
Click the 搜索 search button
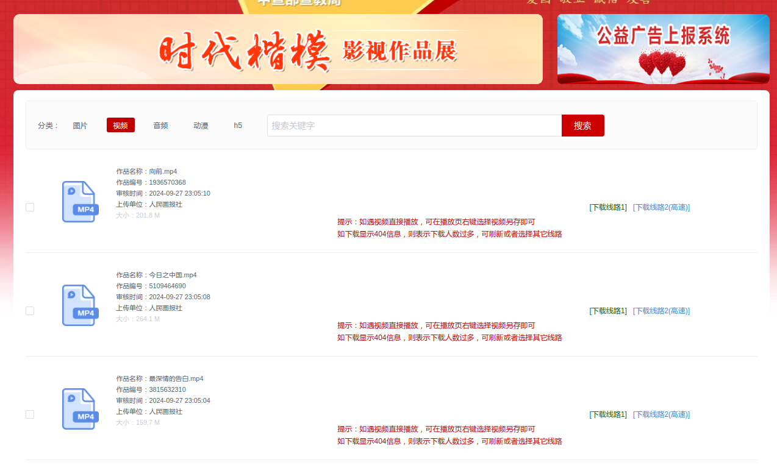tap(582, 125)
